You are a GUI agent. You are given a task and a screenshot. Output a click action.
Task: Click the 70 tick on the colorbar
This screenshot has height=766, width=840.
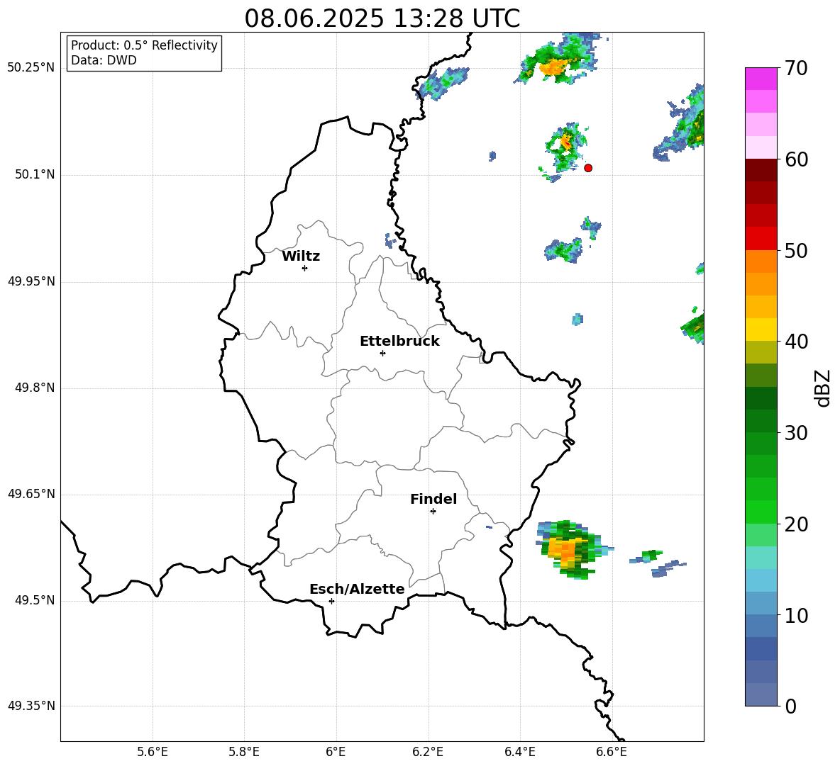coord(796,68)
